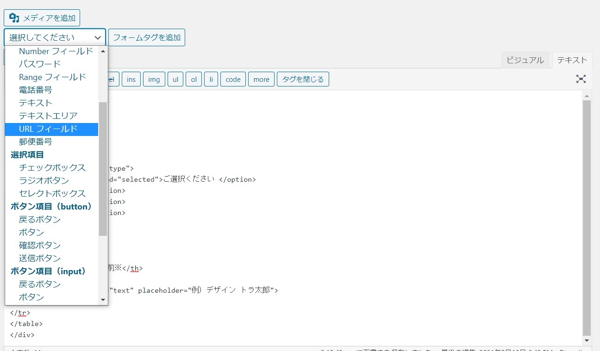Click the フォームタグを追加 button
600x351 pixels.
pyautogui.click(x=147, y=37)
